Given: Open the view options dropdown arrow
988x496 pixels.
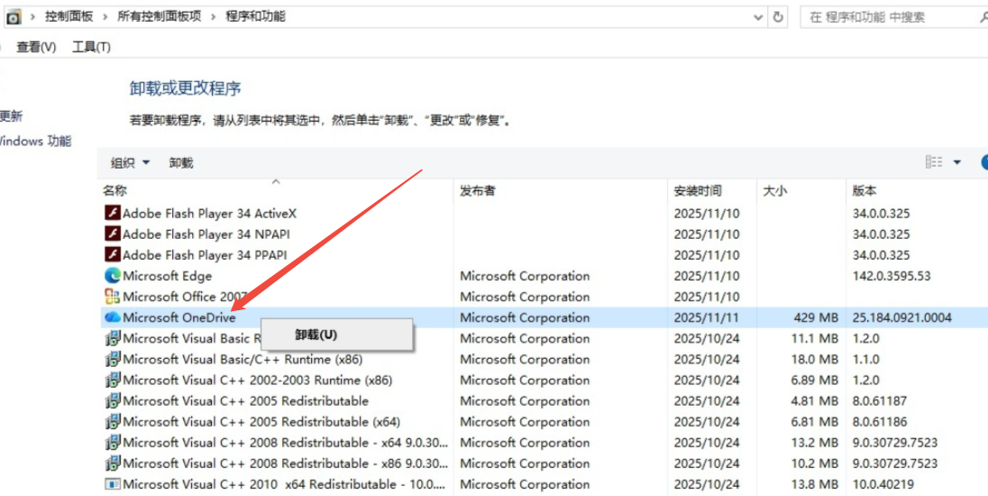Looking at the screenshot, I should [x=957, y=163].
